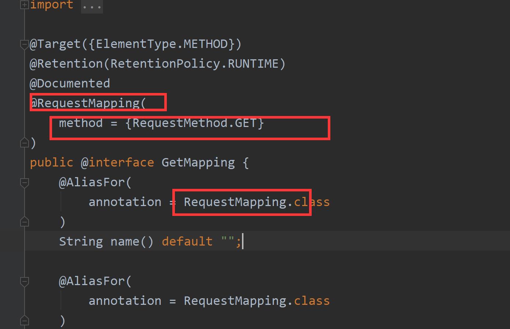
Task: Click the "method" attribute name
Action: coord(81,123)
